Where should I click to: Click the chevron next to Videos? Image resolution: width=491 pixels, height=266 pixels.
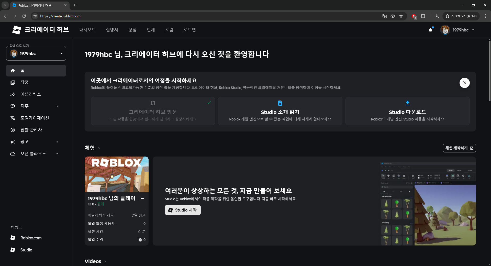coord(105,261)
